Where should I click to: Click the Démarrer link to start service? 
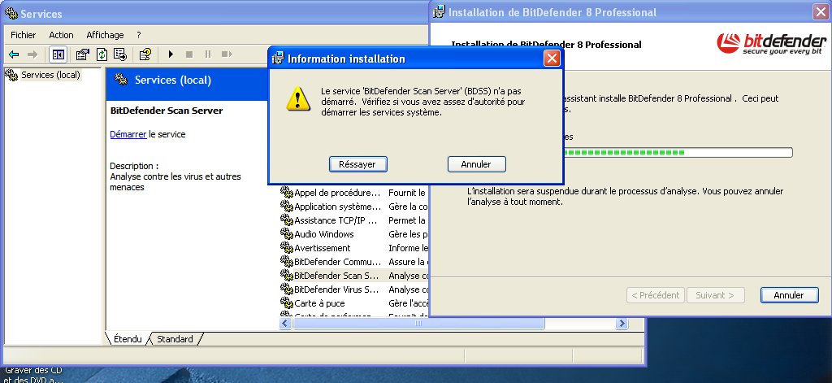128,134
